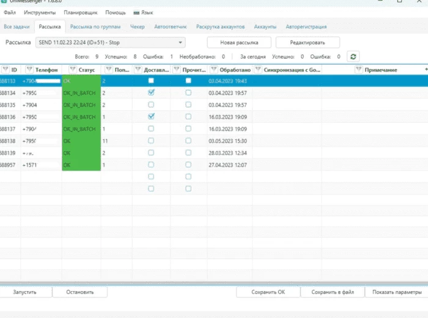Click the Редактировать button

(308, 43)
